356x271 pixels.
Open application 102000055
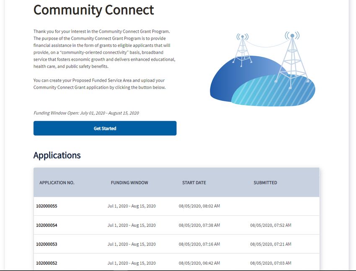pos(46,206)
